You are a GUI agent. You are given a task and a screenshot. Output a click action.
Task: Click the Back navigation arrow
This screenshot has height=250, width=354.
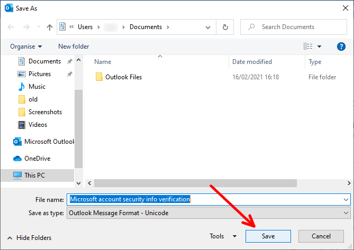(11, 27)
